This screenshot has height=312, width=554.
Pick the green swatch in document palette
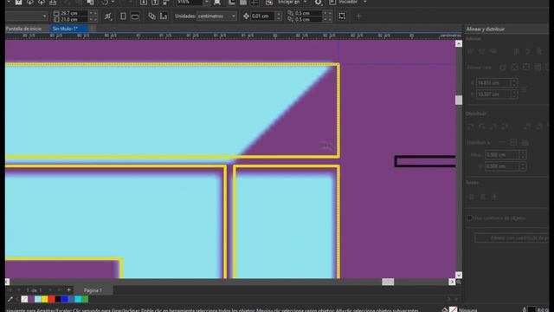[85, 299]
